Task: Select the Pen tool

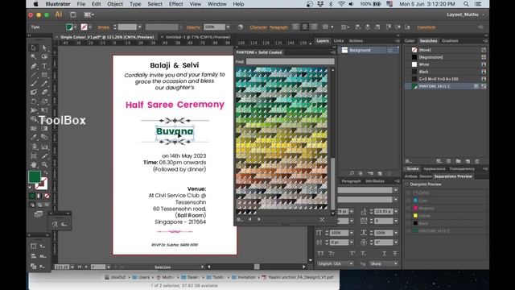Action: click(34, 66)
